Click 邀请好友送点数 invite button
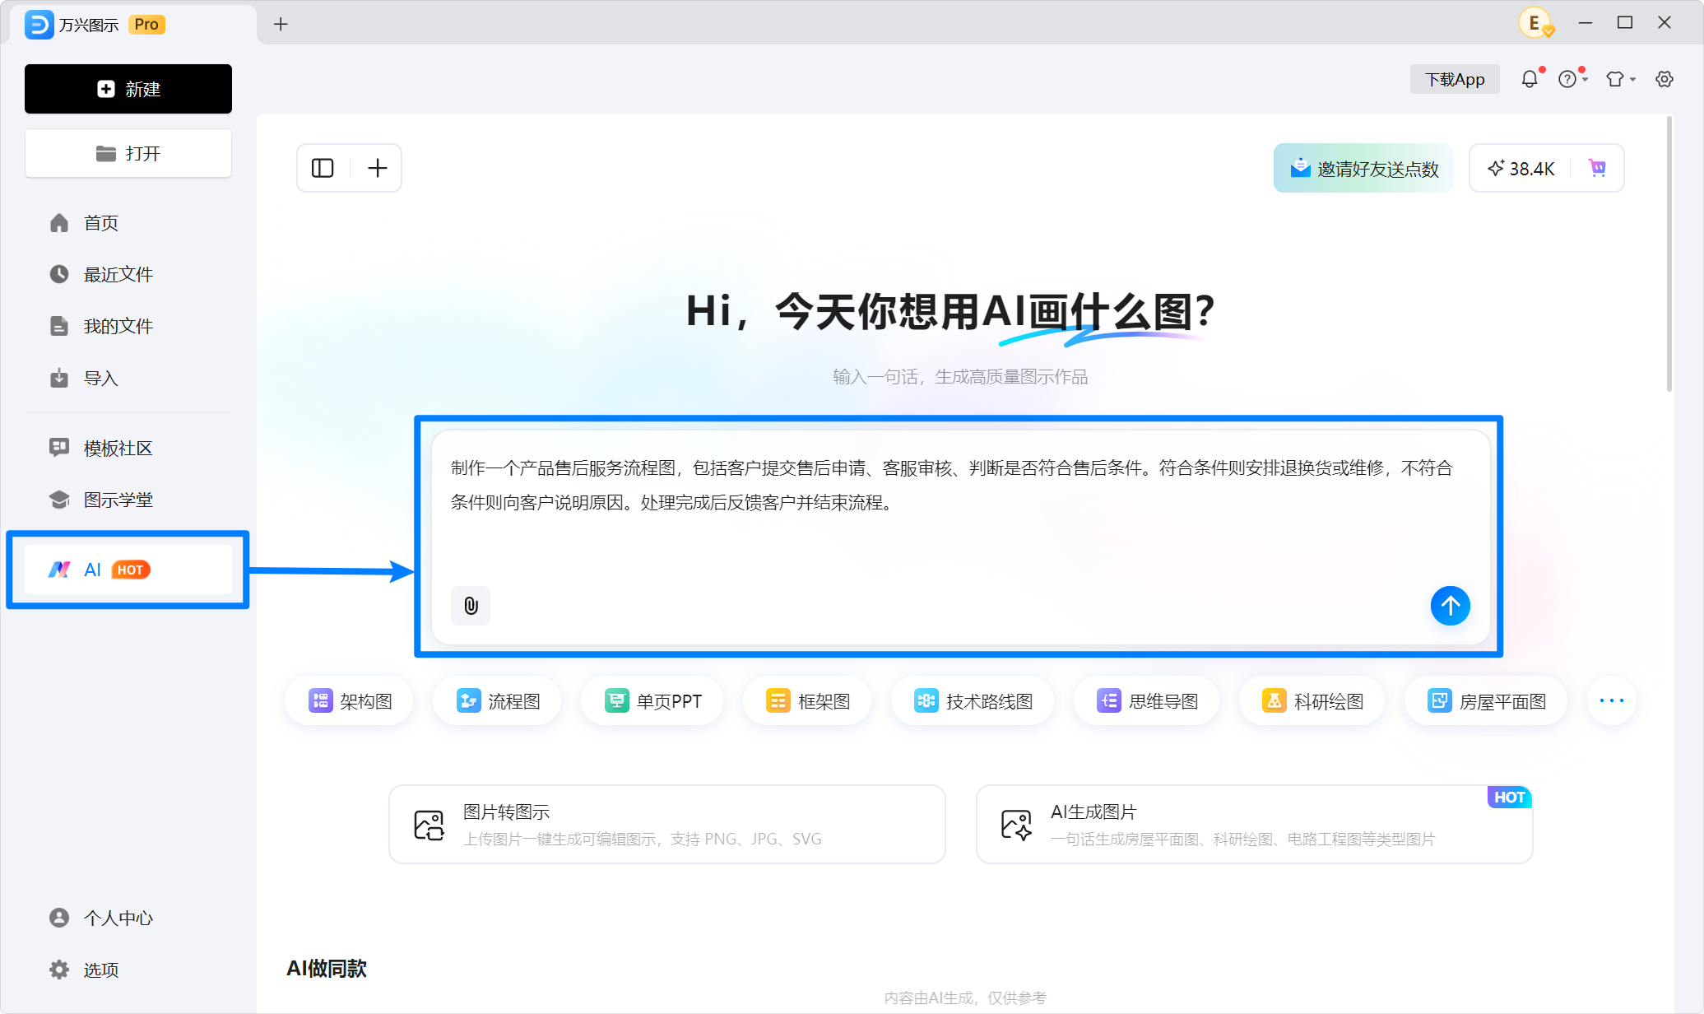Screen dimensions: 1704x1014 click(1363, 168)
